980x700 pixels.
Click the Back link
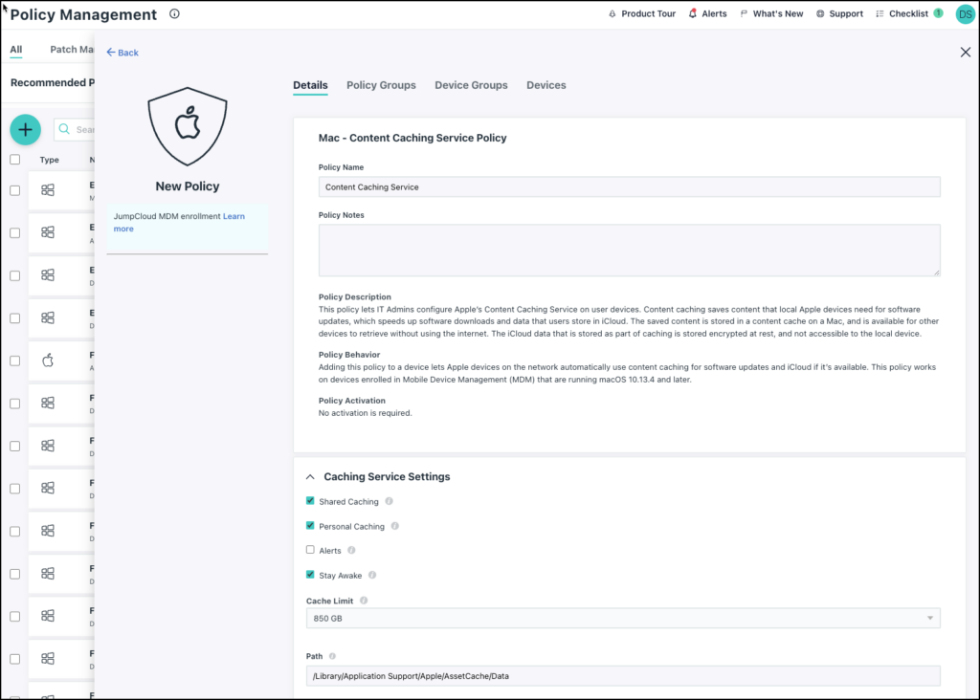point(122,53)
